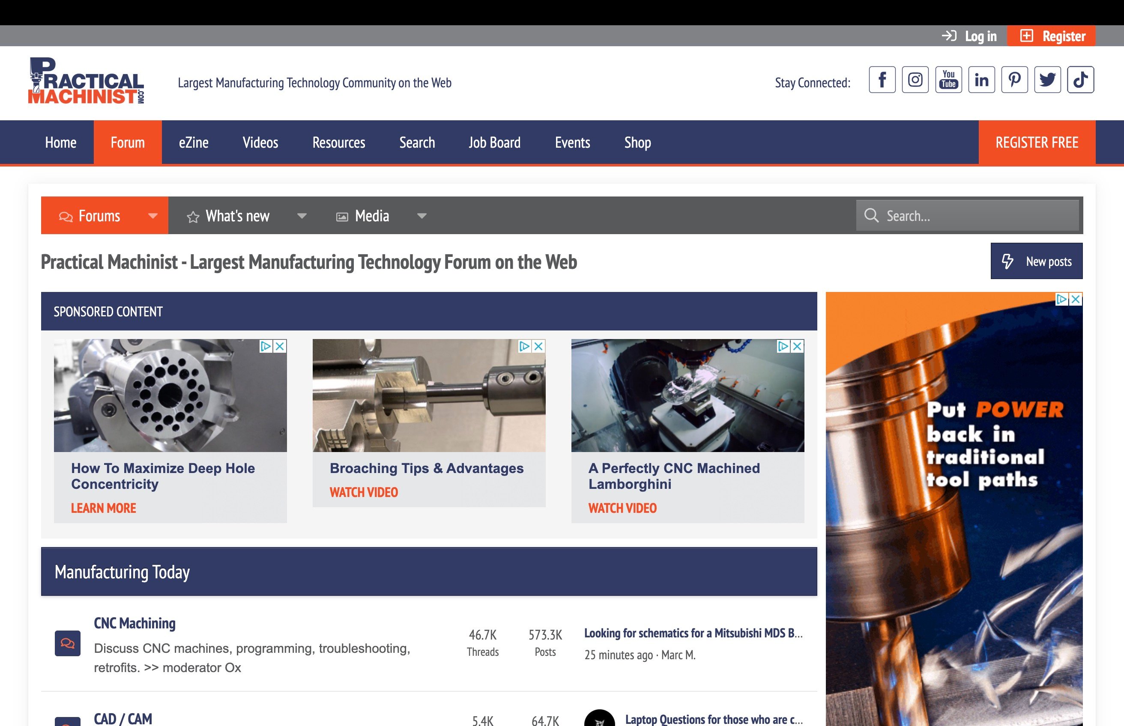Open the Search menu item
Screen dimensions: 1124x726
pos(417,143)
